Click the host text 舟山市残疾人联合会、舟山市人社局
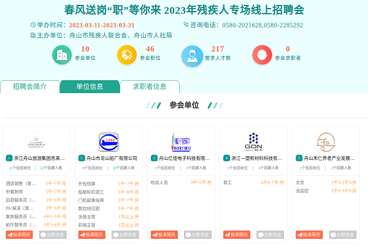 (121, 36)
